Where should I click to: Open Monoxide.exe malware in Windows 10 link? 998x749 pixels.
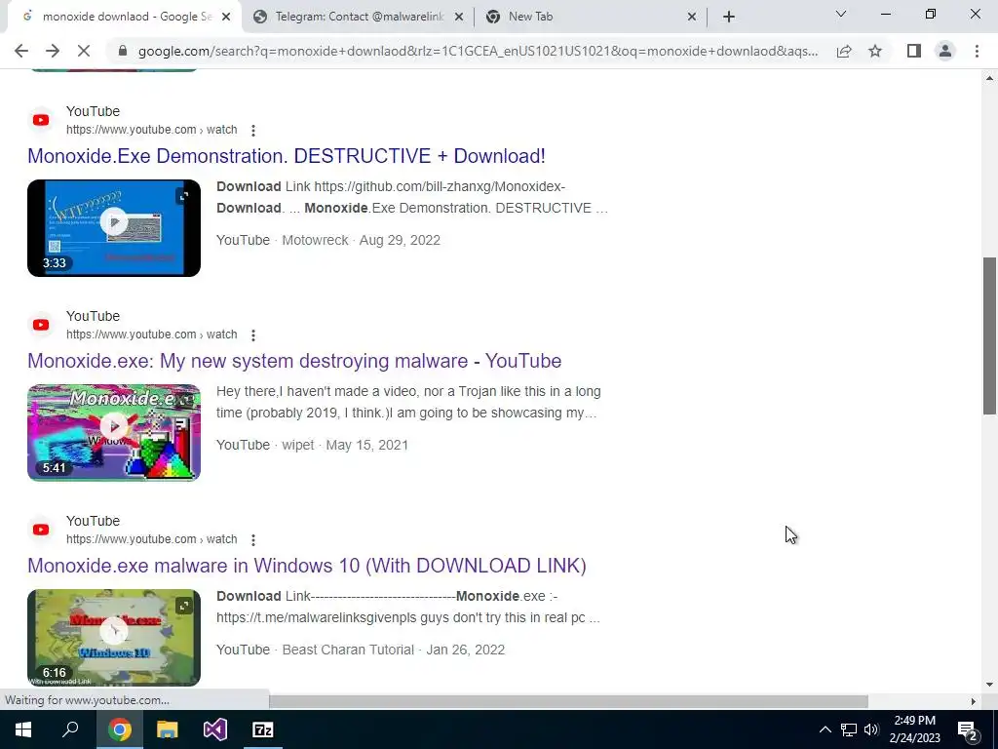(x=307, y=566)
